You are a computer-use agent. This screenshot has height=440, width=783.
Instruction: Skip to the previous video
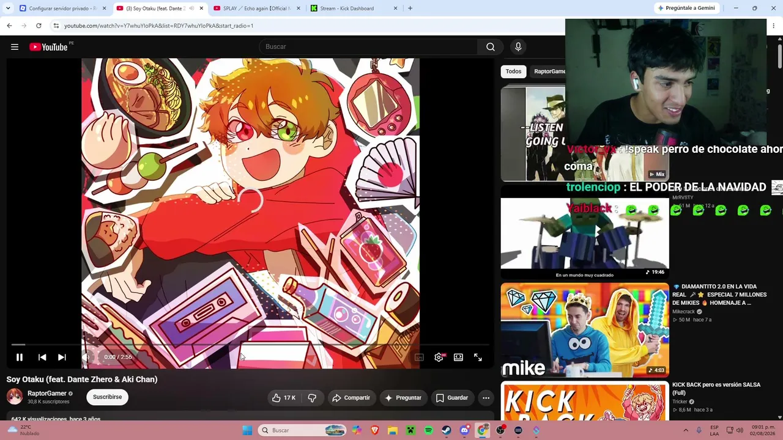coord(42,358)
